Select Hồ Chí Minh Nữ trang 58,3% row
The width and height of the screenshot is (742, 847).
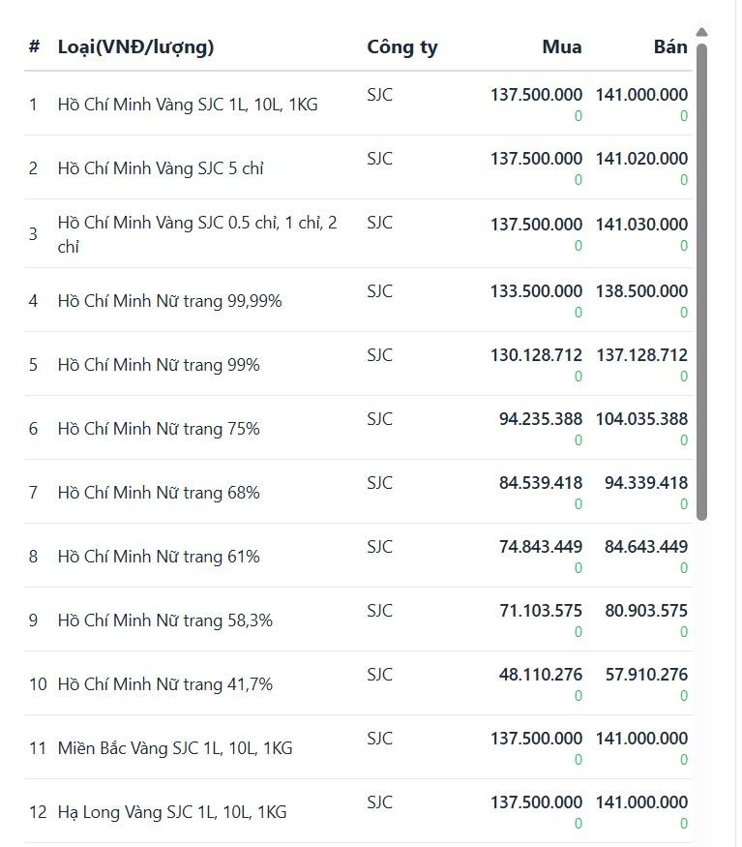point(358,620)
